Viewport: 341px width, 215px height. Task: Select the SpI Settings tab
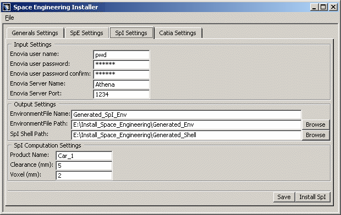tap(131, 33)
